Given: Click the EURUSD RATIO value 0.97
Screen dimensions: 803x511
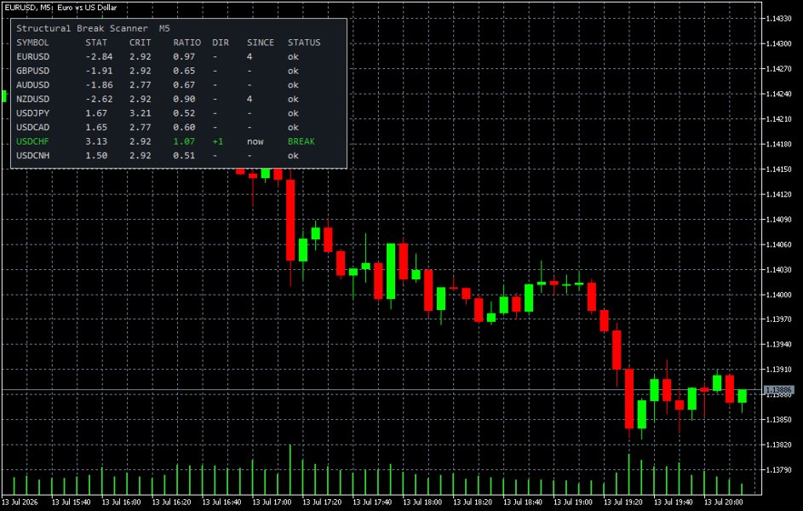Looking at the screenshot, I should click(184, 57).
